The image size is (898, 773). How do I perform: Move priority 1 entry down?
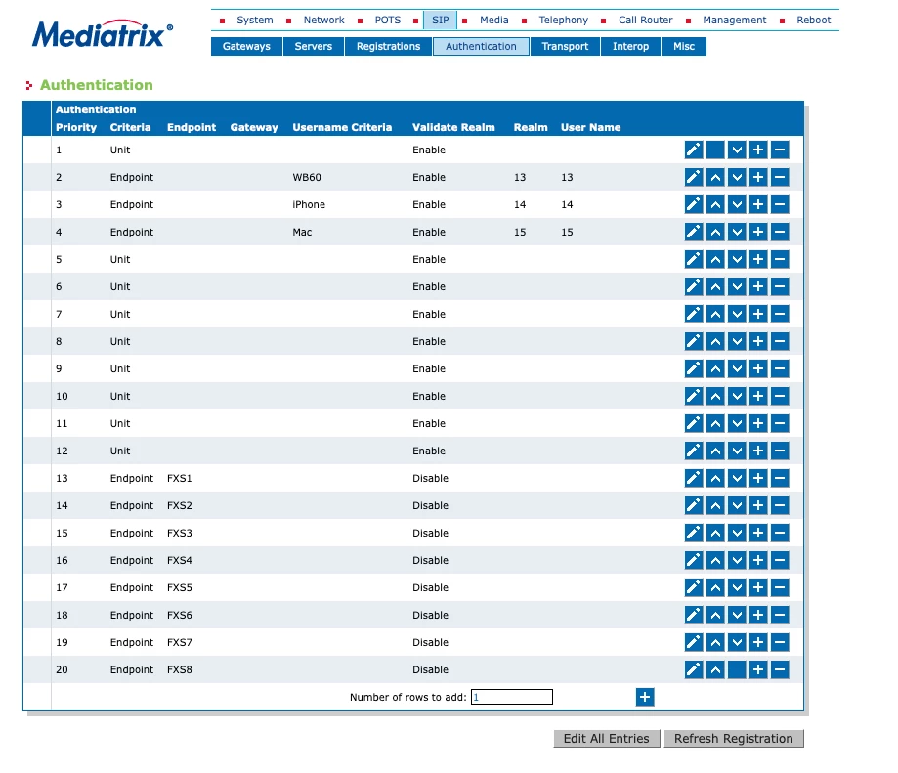click(x=737, y=150)
